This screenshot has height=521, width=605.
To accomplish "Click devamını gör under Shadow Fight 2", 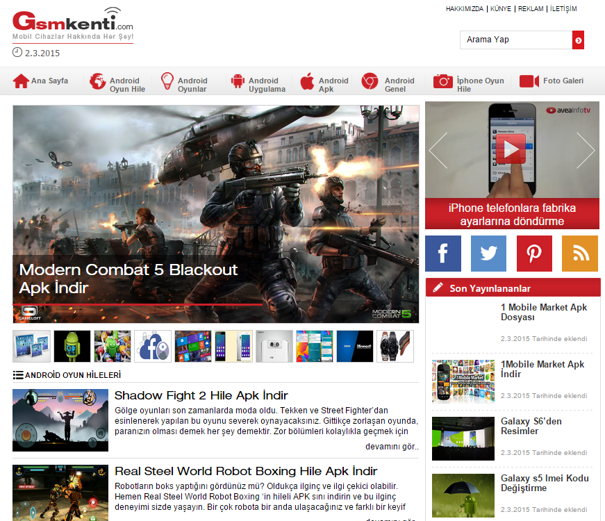I will tap(392, 447).
